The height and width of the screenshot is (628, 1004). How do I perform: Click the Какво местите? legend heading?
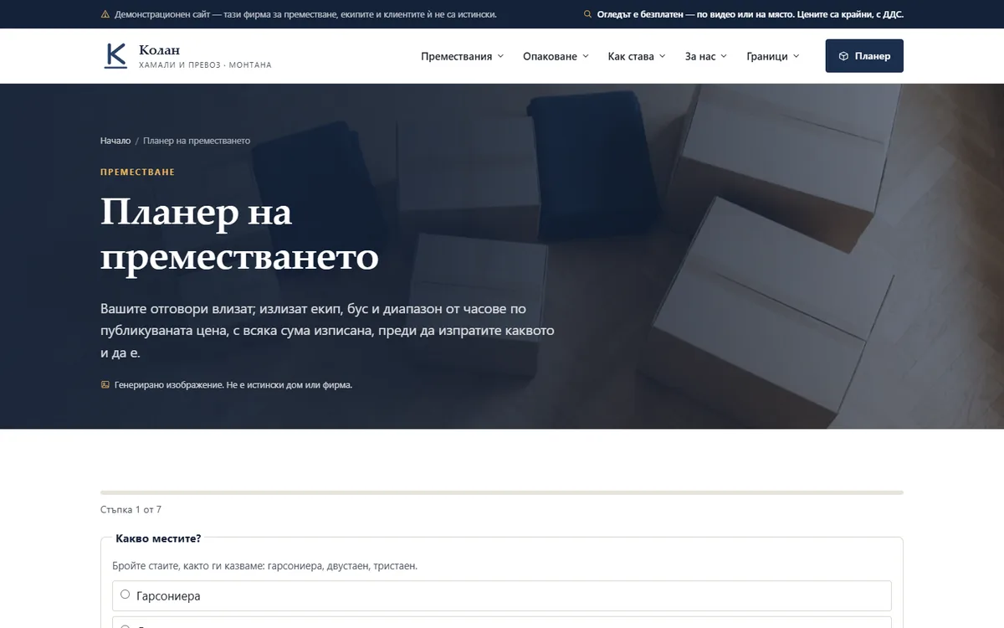158,538
